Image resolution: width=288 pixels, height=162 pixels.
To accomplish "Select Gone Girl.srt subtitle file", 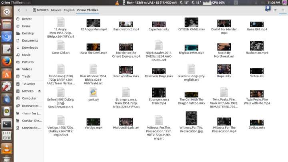I will pyautogui.click(x=61, y=48).
